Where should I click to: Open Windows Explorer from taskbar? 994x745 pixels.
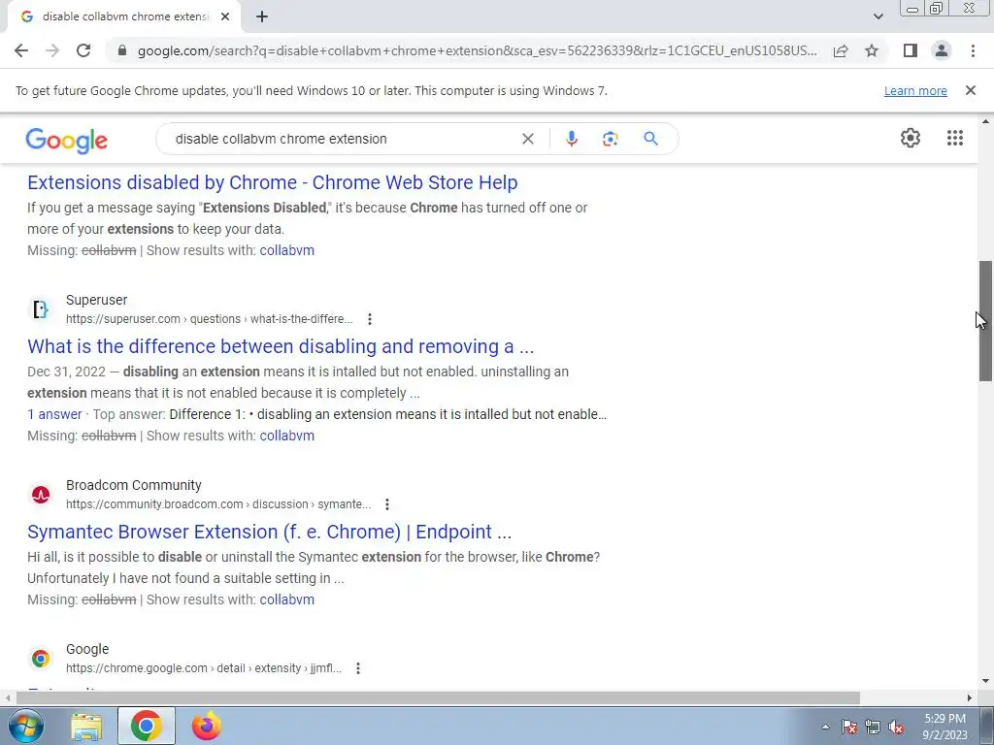(x=86, y=726)
